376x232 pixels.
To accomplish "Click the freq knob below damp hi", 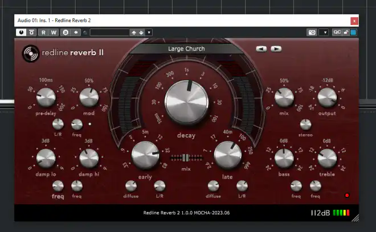I will 77,186.
